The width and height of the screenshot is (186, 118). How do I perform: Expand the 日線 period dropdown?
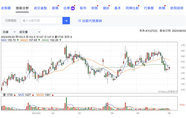click(x=9, y=32)
